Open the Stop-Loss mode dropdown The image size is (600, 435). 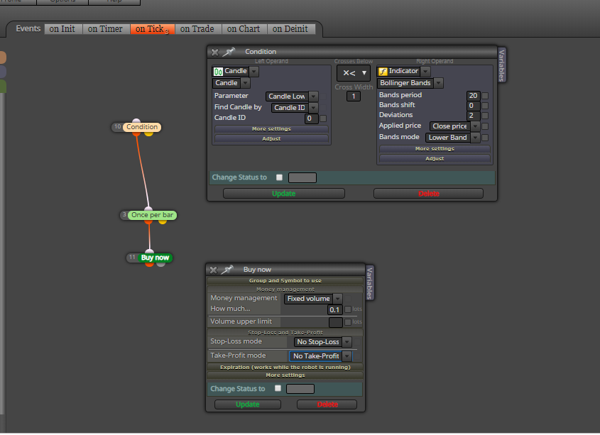[x=322, y=341]
